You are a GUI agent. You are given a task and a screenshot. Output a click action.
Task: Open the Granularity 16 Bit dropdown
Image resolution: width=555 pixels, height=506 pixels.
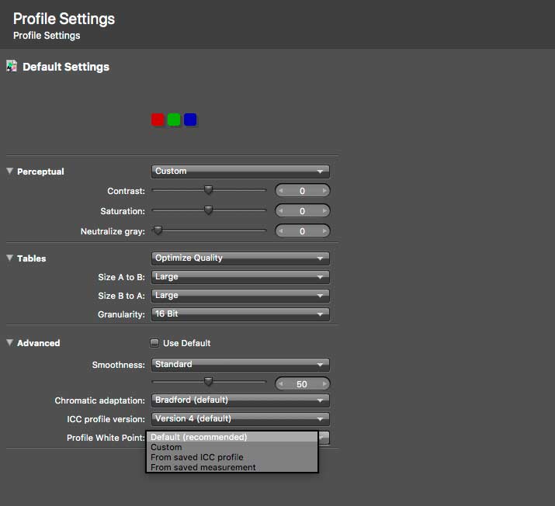241,314
